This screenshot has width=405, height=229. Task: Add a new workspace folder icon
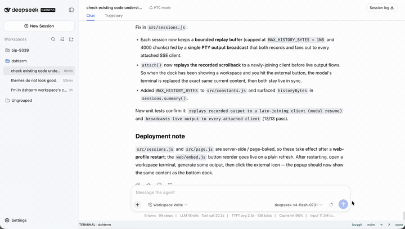coord(71,39)
